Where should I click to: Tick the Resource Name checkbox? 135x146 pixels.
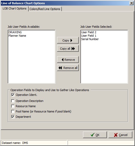pyautogui.click(x=13, y=106)
